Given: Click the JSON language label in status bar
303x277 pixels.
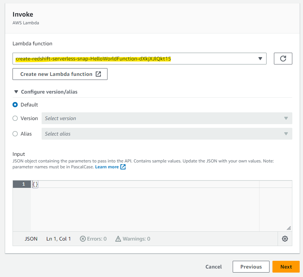Looking at the screenshot, I should click(x=31, y=239).
